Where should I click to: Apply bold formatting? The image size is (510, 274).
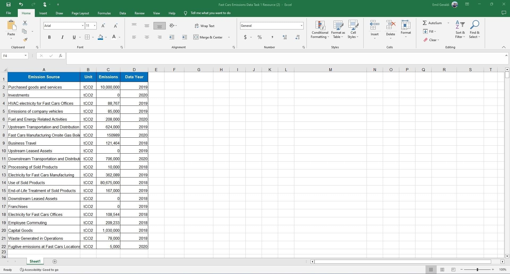pos(49,37)
